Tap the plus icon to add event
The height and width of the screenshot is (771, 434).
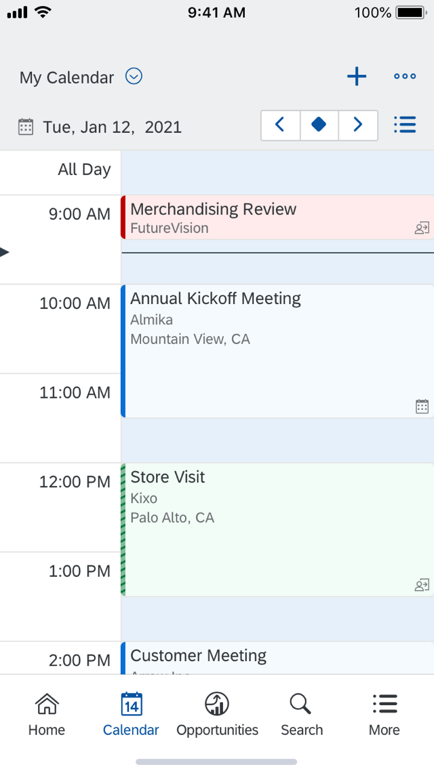pos(357,77)
